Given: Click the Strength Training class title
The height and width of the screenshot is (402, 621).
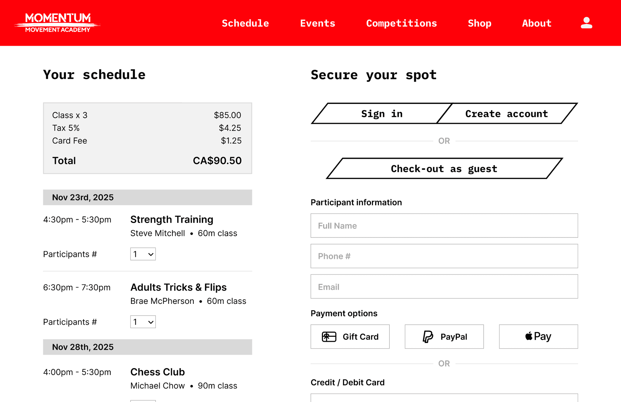Looking at the screenshot, I should coord(172,219).
